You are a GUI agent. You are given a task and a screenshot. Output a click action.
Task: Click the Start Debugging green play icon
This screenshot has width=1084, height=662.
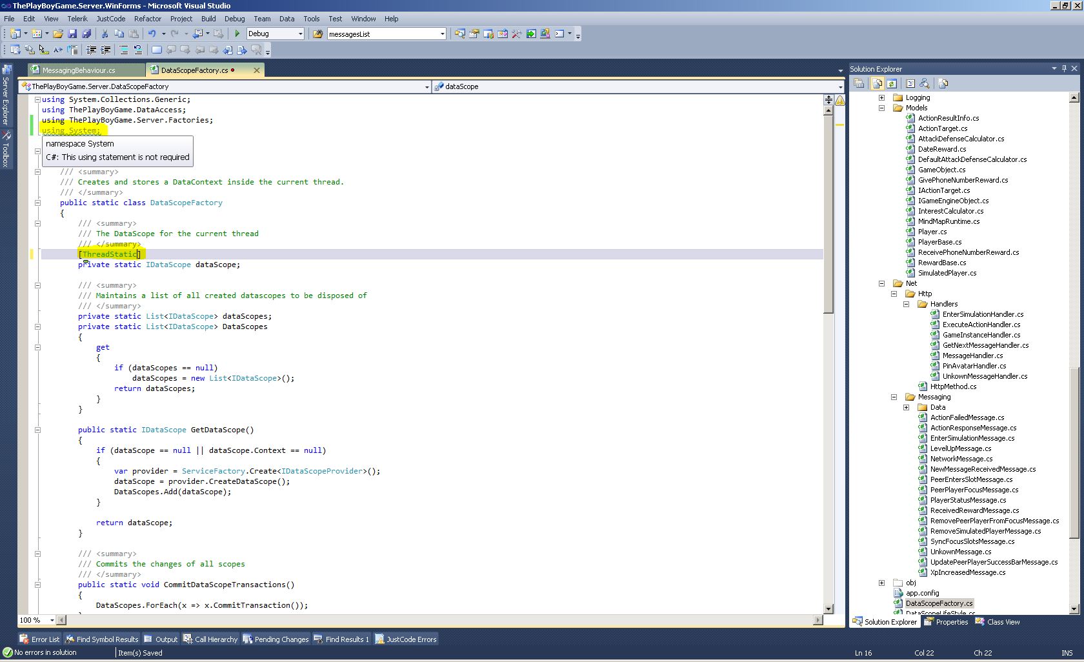pyautogui.click(x=237, y=34)
